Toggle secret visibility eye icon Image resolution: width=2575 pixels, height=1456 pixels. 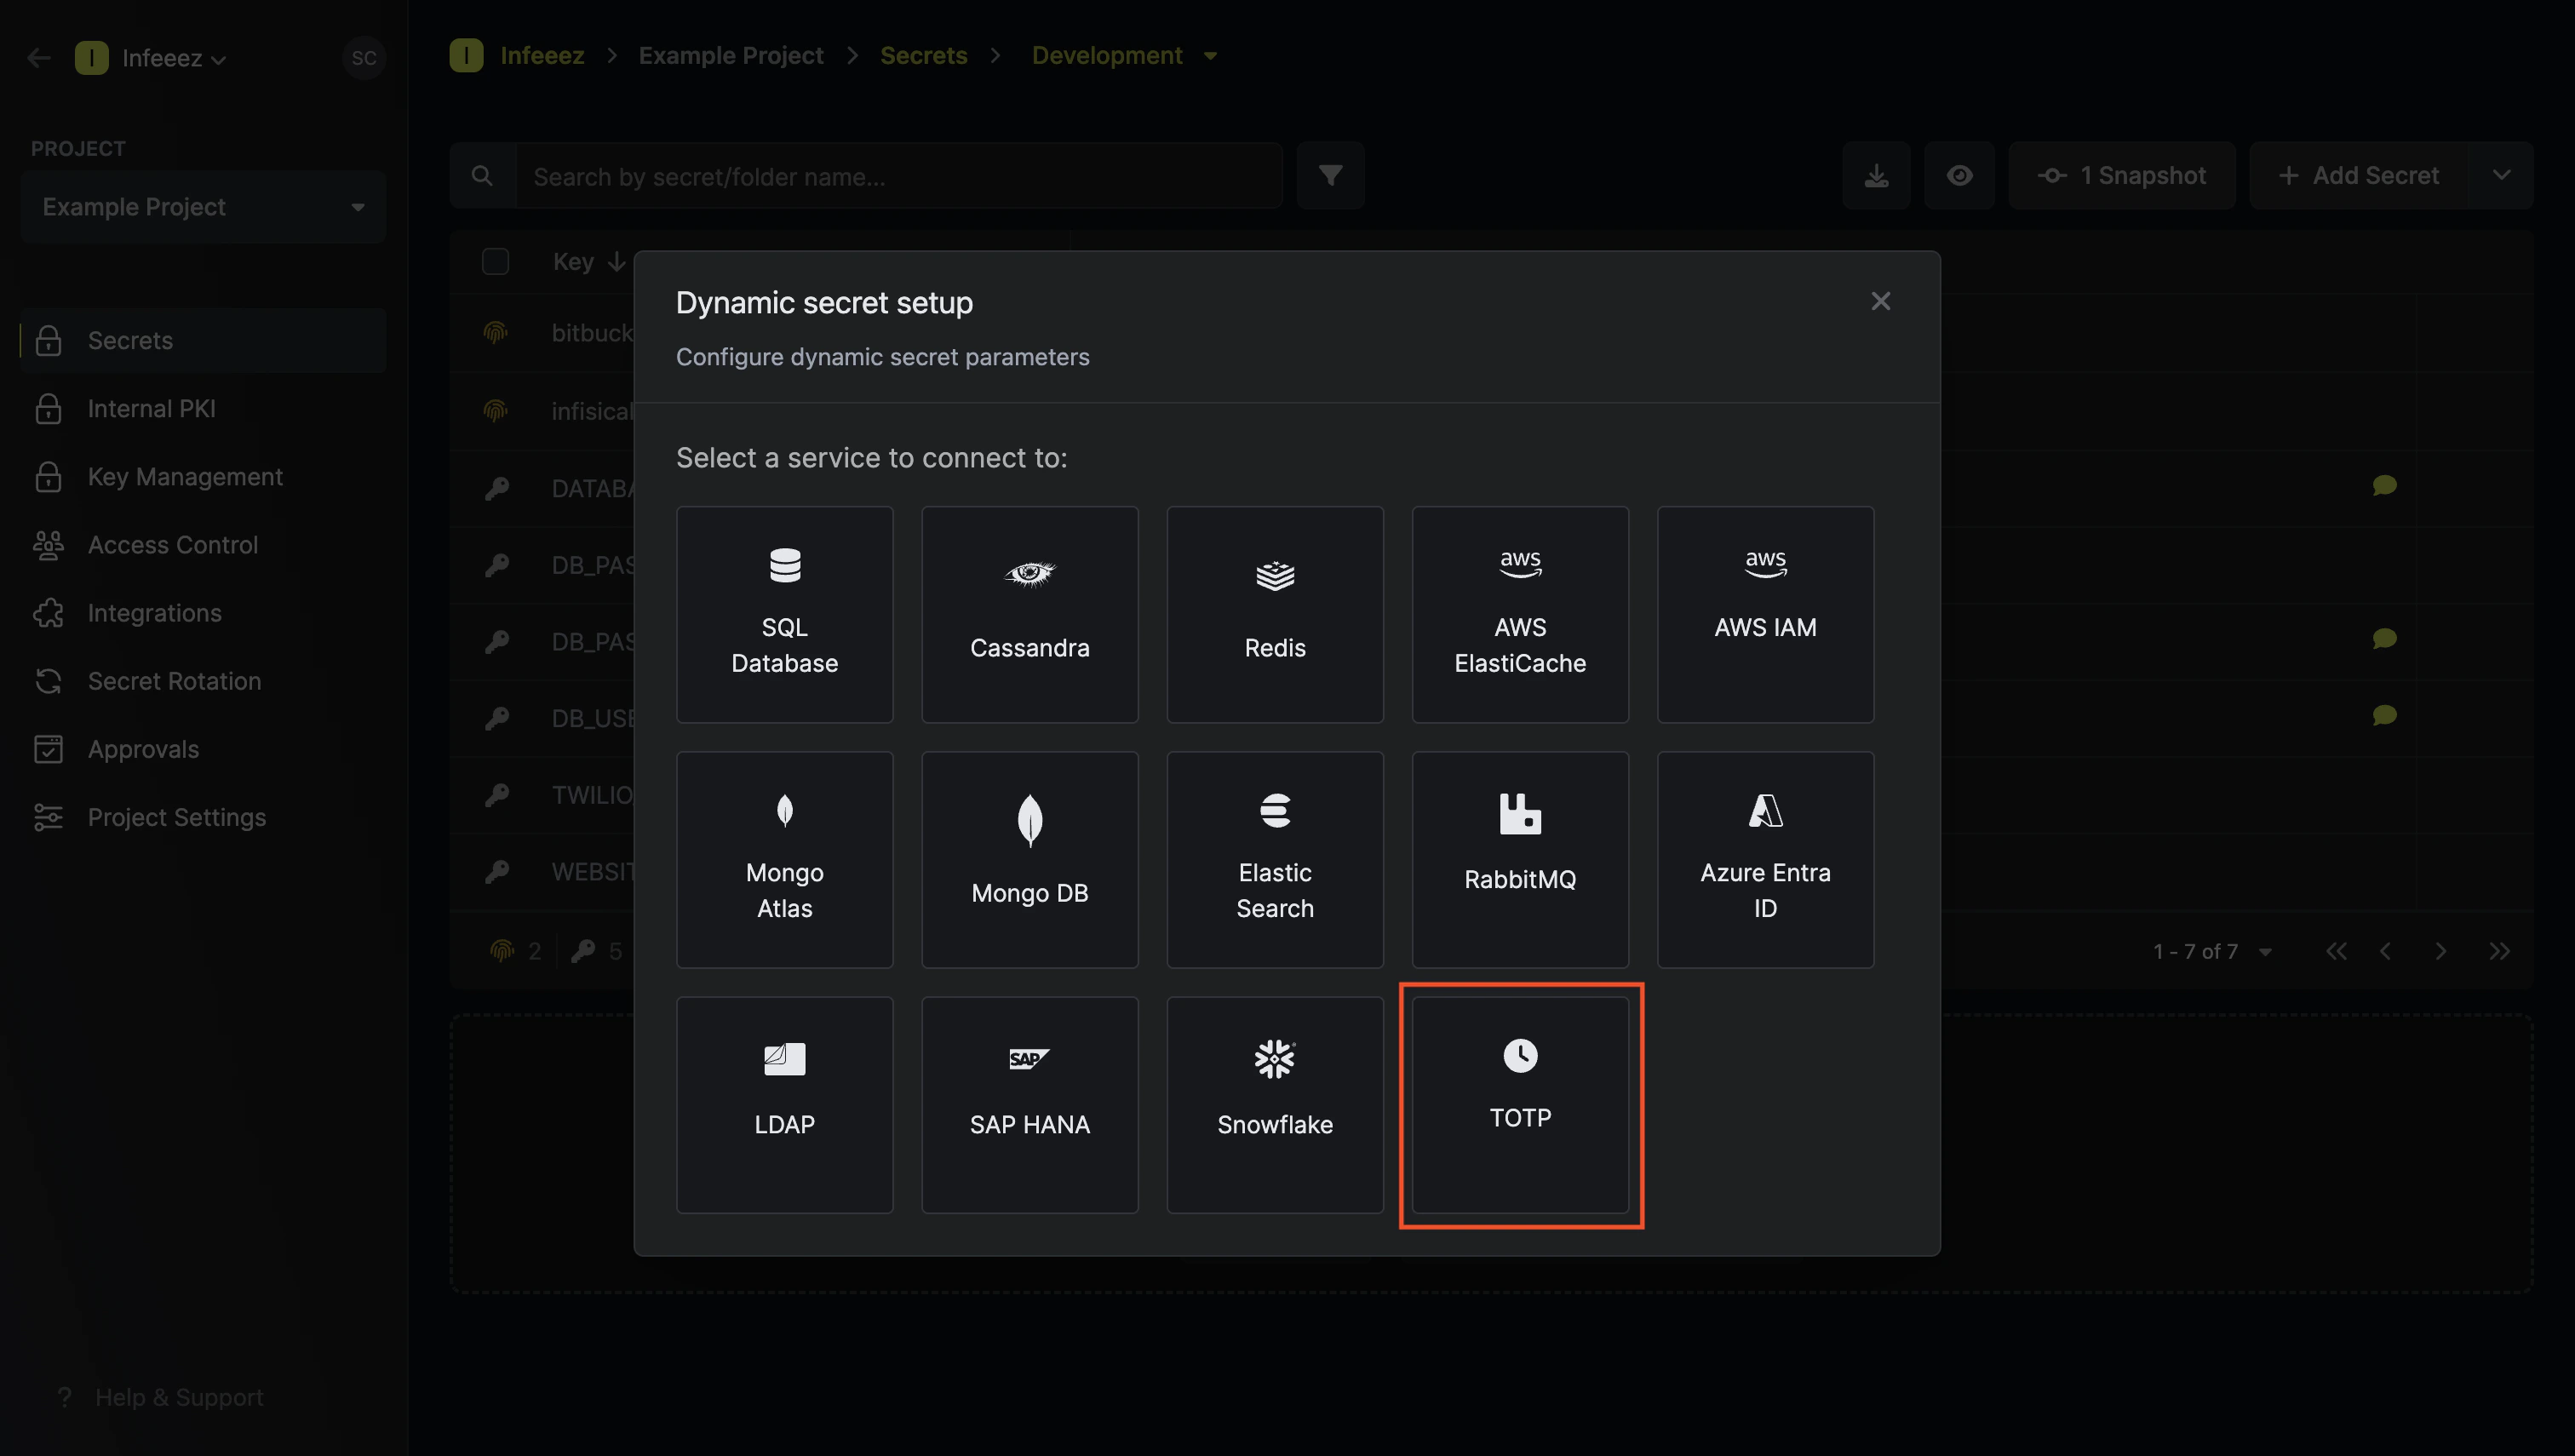point(1959,175)
